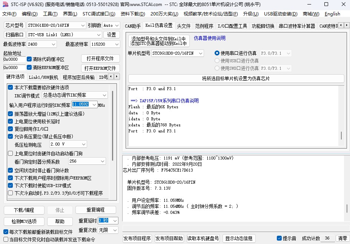This screenshot has width=350, height=244.
Task: Toggle 清除代码缓冲区 checkbox
Action: click(x=29, y=59)
